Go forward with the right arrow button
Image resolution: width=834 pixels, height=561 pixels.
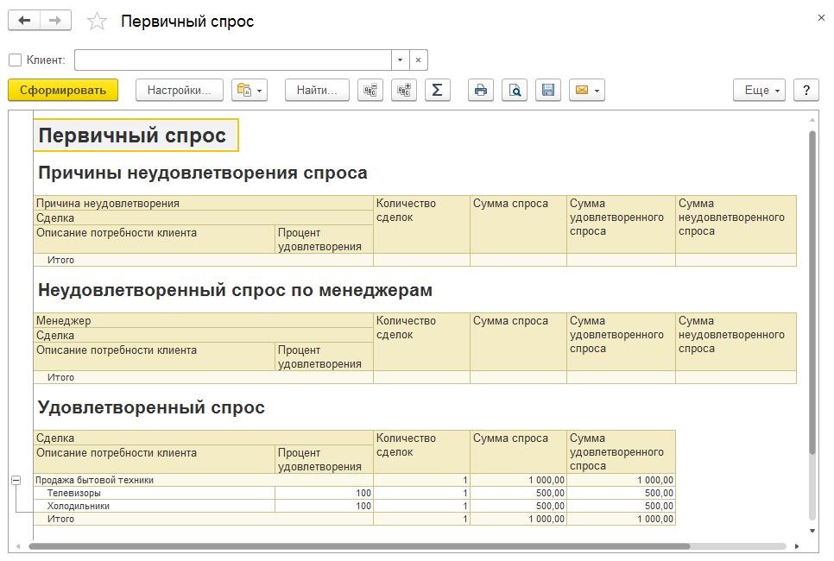tap(54, 21)
